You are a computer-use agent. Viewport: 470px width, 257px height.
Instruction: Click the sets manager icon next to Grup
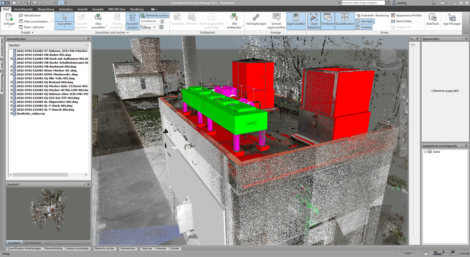tap(161, 27)
